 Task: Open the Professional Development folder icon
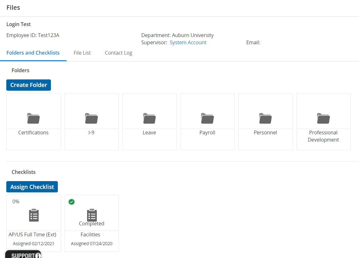pyautogui.click(x=323, y=118)
